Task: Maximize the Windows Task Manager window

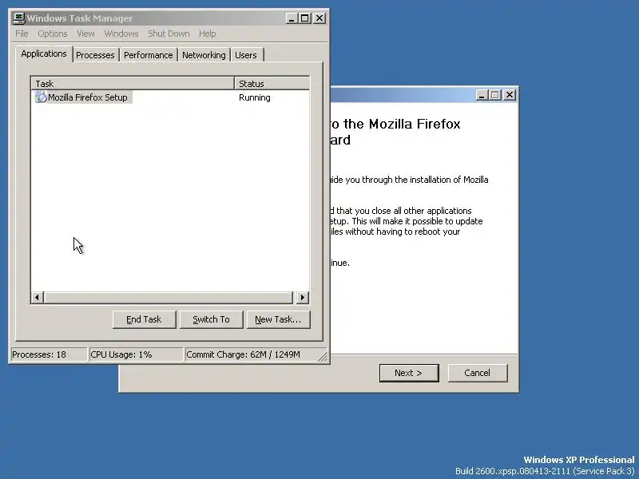Action: tap(305, 18)
